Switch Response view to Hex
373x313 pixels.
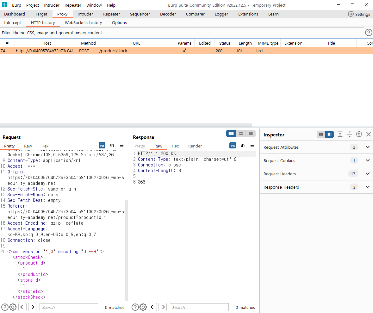point(175,146)
